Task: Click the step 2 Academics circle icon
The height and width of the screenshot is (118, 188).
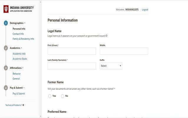Action: point(6,48)
